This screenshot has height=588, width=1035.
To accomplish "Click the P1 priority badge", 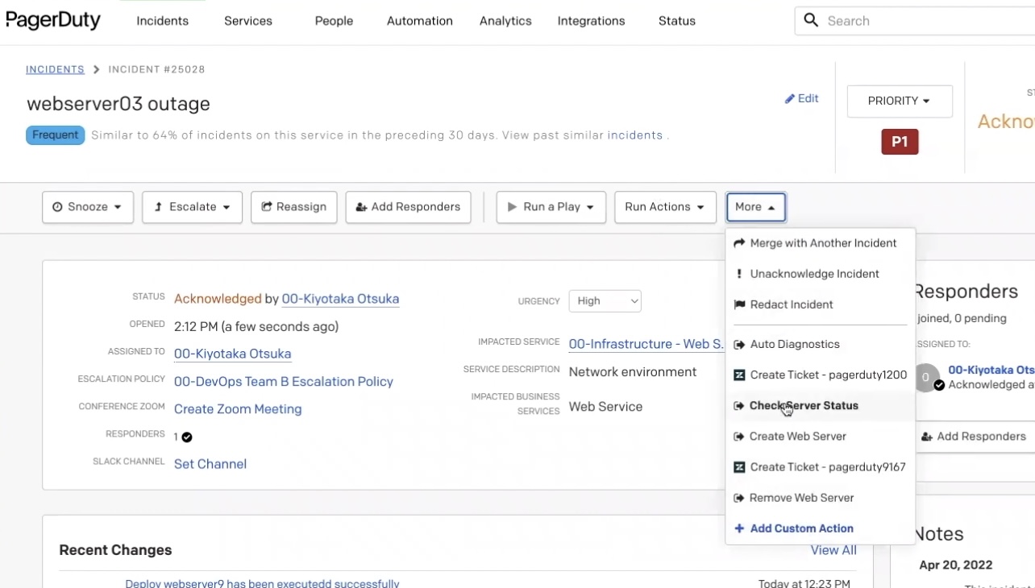I will point(900,143).
